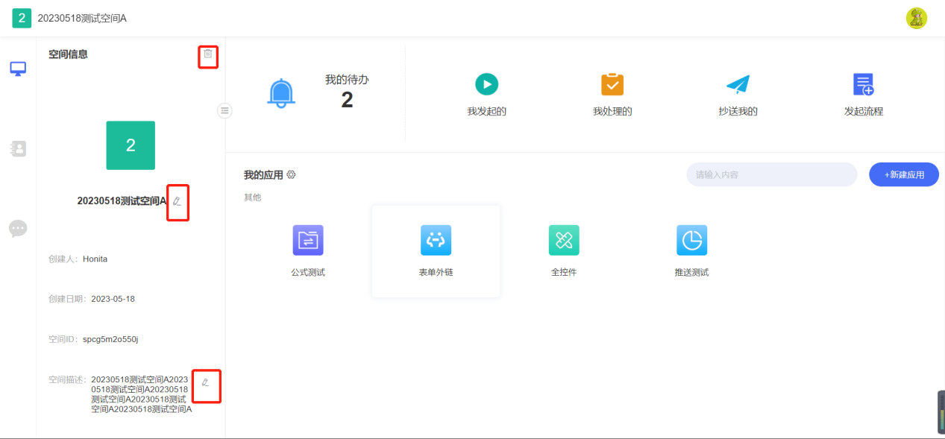Open the contacts sidebar icon
The image size is (945, 439).
[x=18, y=148]
